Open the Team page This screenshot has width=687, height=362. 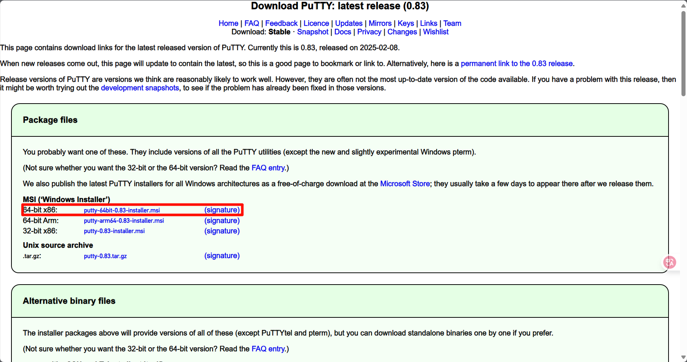coord(452,23)
